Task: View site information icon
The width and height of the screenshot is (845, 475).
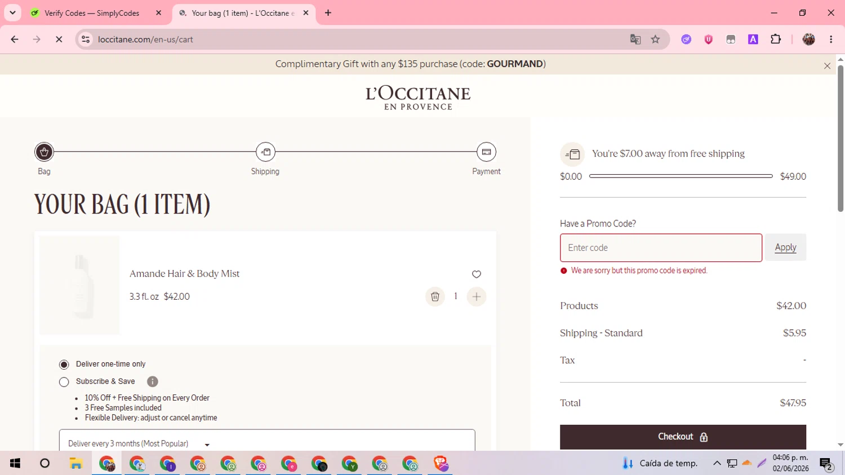Action: coord(86,39)
